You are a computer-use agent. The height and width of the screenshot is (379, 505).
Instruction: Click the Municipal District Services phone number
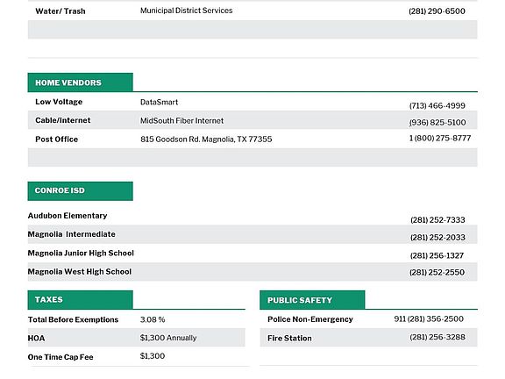(437, 11)
